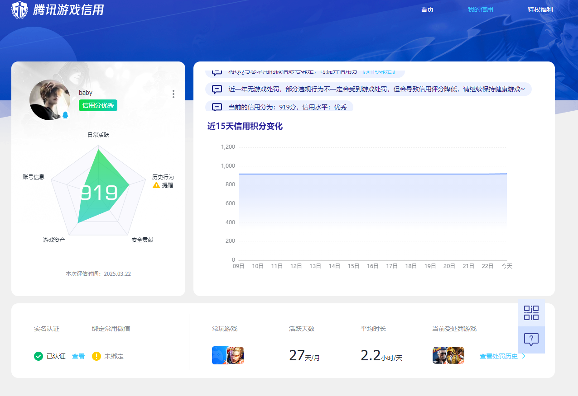Screen dimensions: 578x396
Task: Click the 实名认证 label
Action: 47,329
